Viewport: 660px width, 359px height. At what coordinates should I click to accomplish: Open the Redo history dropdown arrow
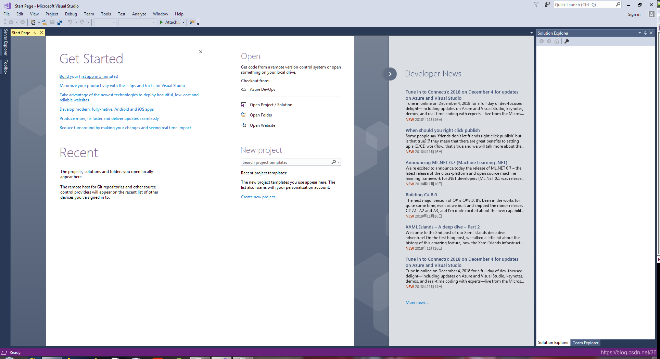[x=88, y=22]
